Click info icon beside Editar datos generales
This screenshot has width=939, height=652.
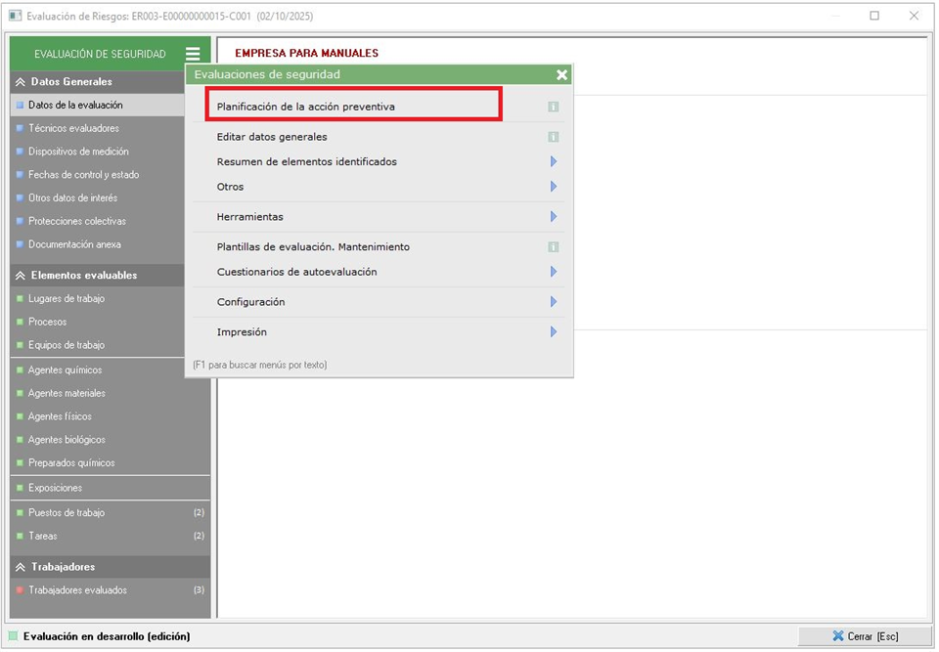(x=553, y=137)
